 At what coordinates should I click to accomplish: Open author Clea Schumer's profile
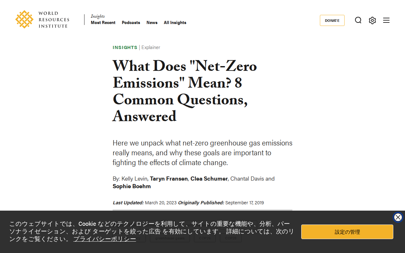tap(209, 179)
